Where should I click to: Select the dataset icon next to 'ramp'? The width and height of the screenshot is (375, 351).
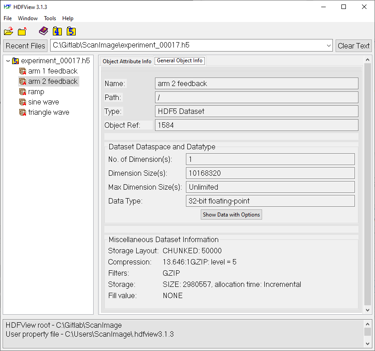click(22, 91)
